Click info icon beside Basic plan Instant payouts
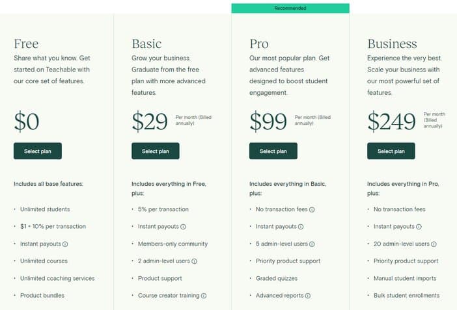 click(x=183, y=227)
